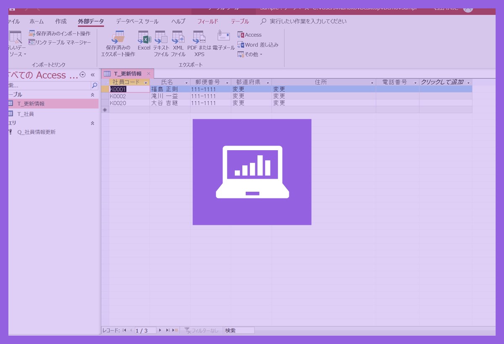
Task: Open the T_社員 table
Action: 26,114
